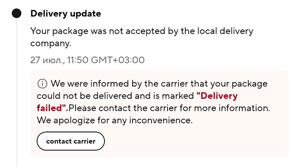
Task: Open the contact carrier button
Action: pos(71,141)
